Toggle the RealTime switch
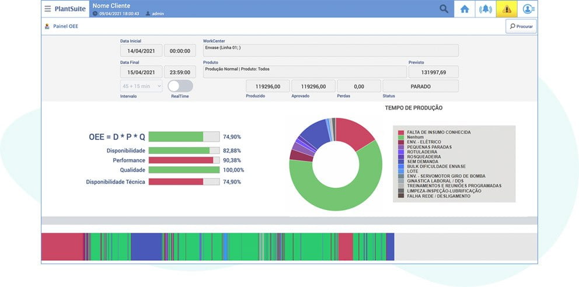 (x=180, y=86)
